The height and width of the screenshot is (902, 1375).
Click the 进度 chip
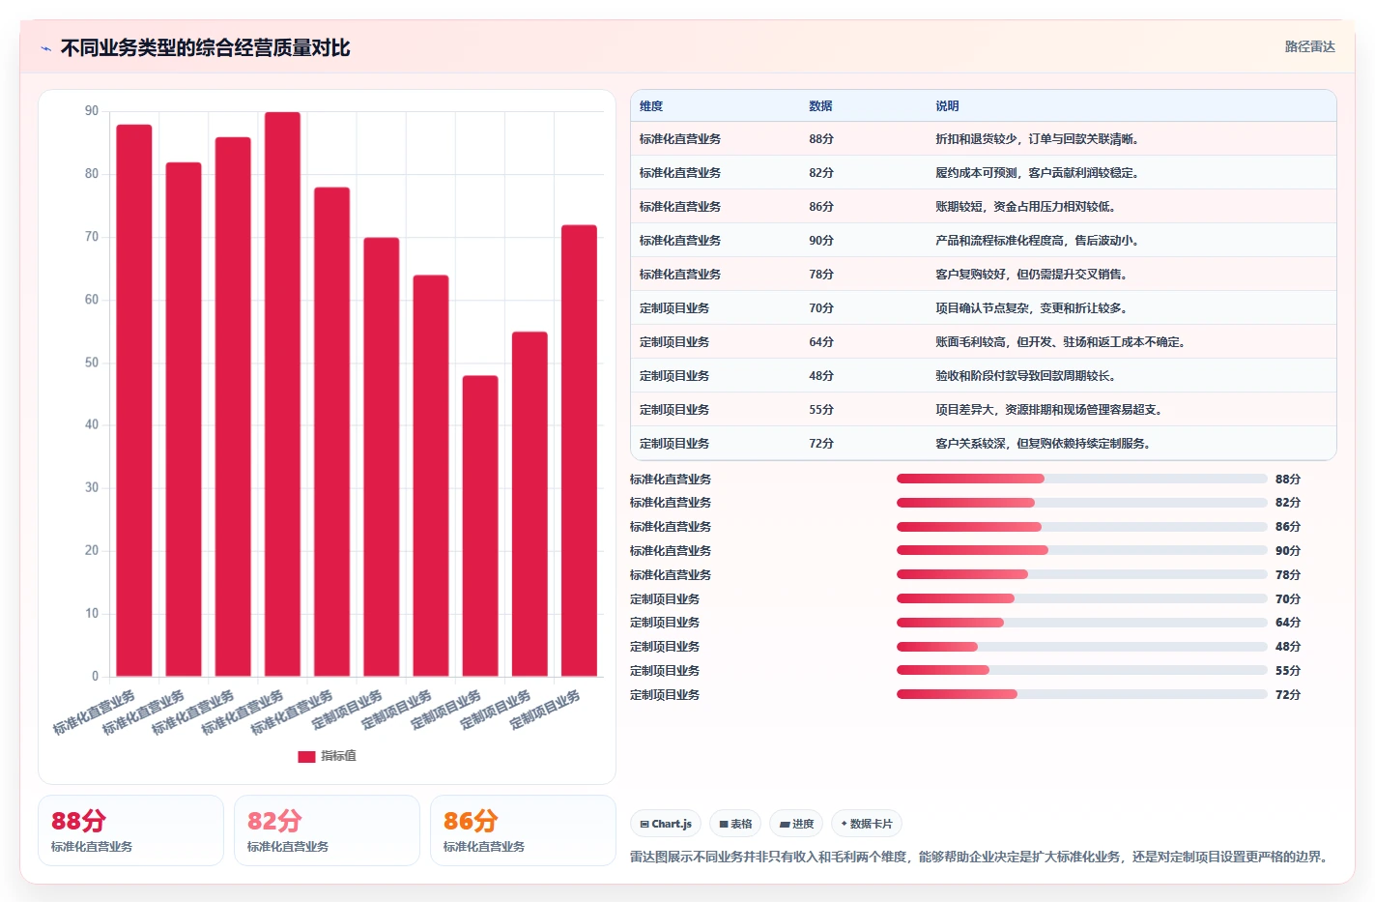point(796,824)
